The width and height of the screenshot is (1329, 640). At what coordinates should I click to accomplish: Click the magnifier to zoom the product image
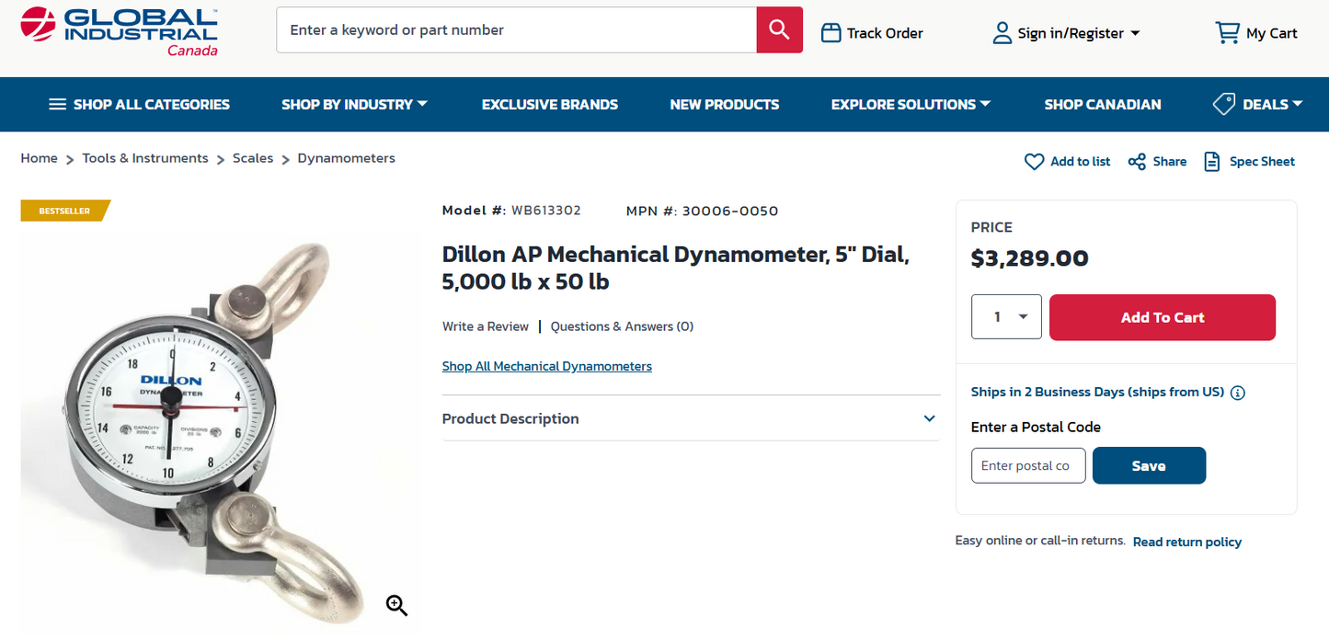[x=396, y=605]
